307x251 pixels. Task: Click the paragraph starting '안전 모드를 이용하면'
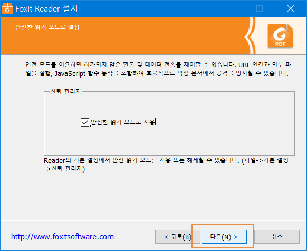[x=158, y=69]
